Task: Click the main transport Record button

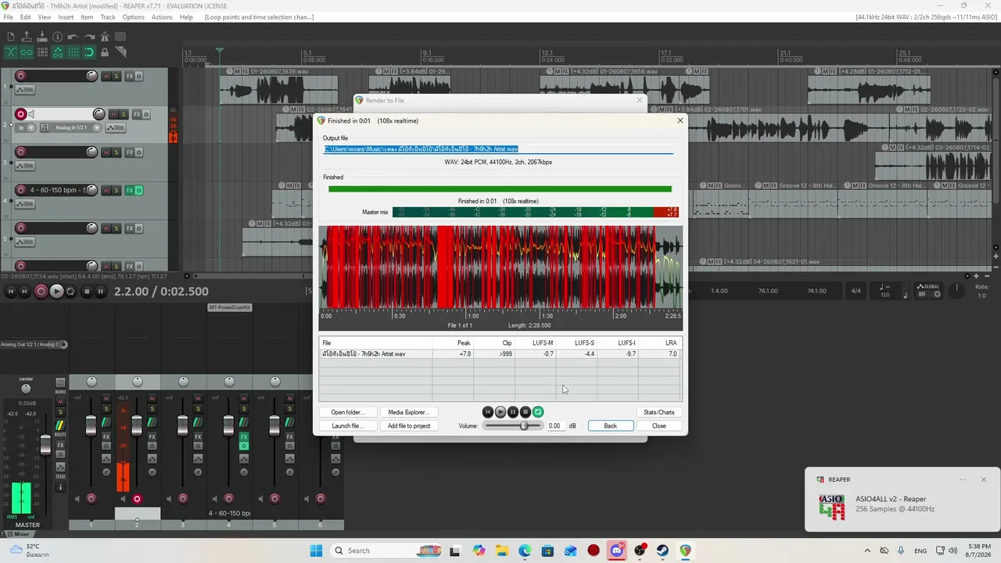Action: [41, 292]
